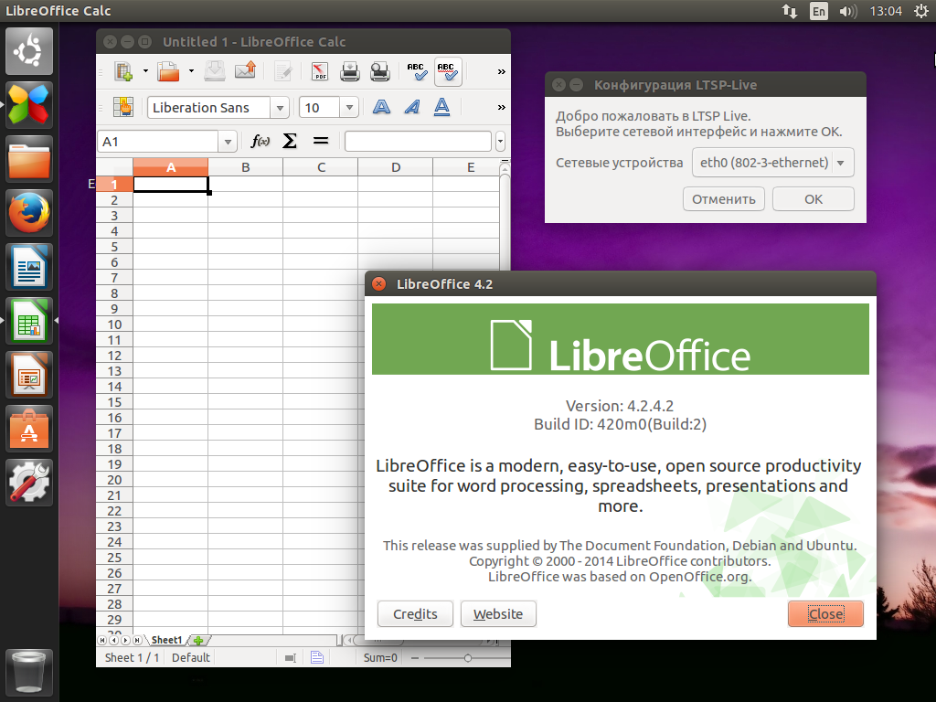Viewport: 936px width, 702px height.
Task: Open the font size dropdown arrow
Action: [x=349, y=108]
